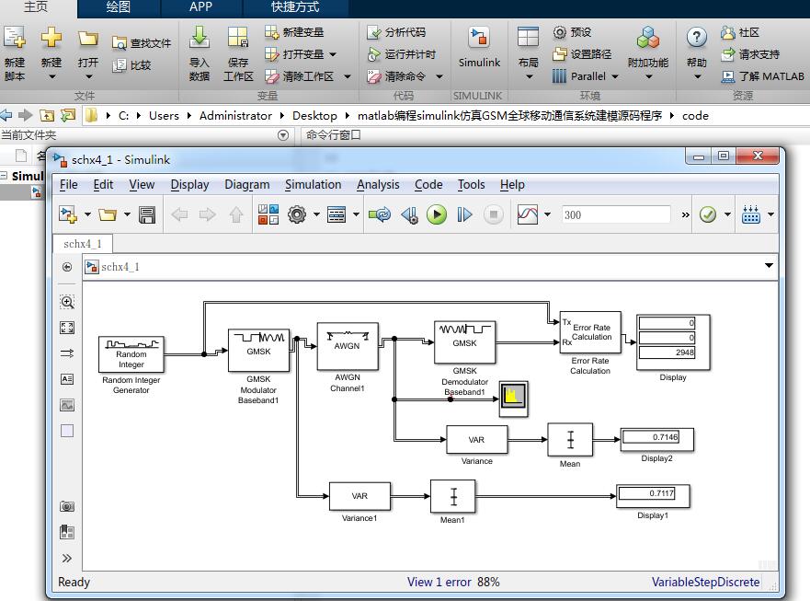Click the Annotation text tool in palette
The height and width of the screenshot is (601, 810).
pyautogui.click(x=67, y=379)
